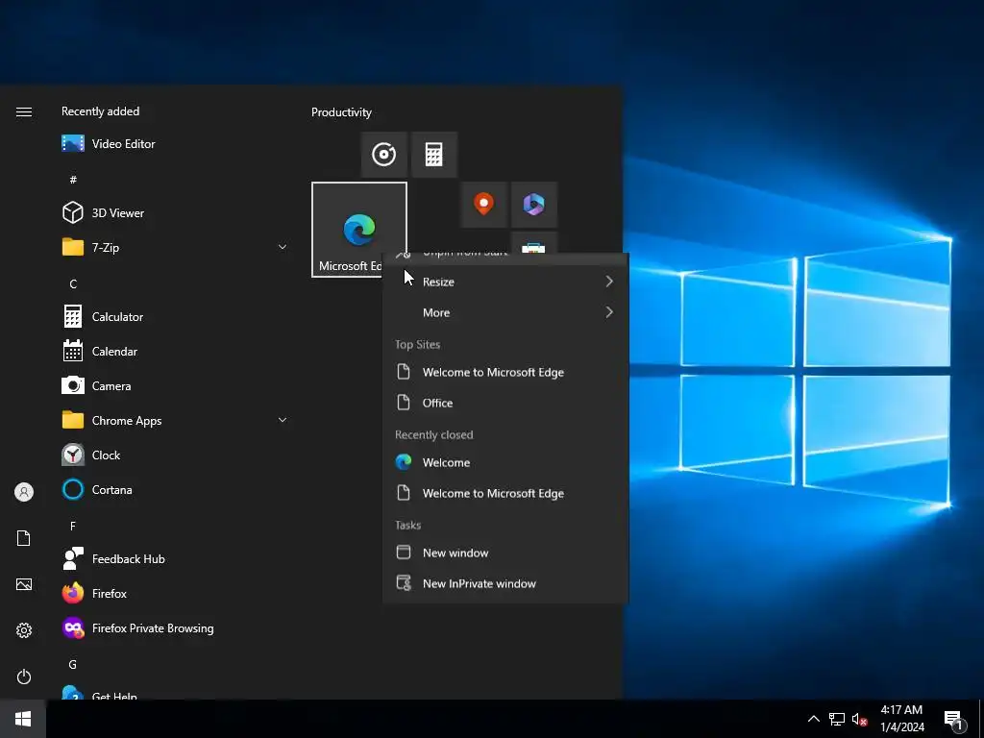The height and width of the screenshot is (738, 984).
Task: Click the Recently added heading
Action: click(100, 111)
